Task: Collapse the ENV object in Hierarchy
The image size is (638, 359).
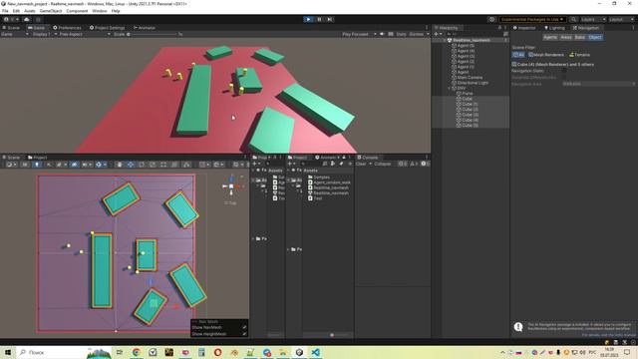Action: coord(450,88)
